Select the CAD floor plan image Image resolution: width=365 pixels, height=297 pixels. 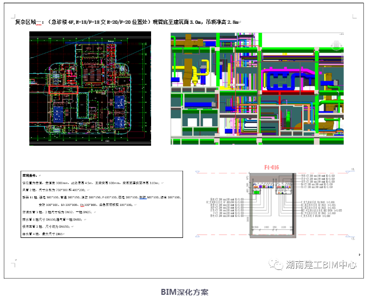point(90,88)
